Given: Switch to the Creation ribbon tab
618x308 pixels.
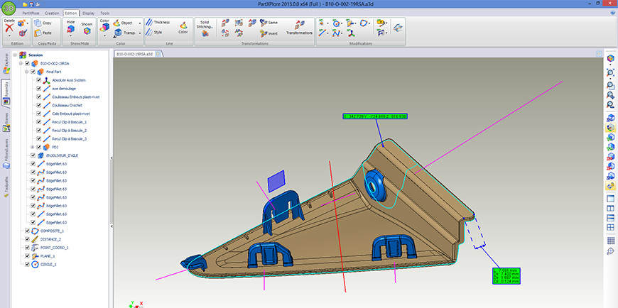Looking at the screenshot, I should click(52, 13).
